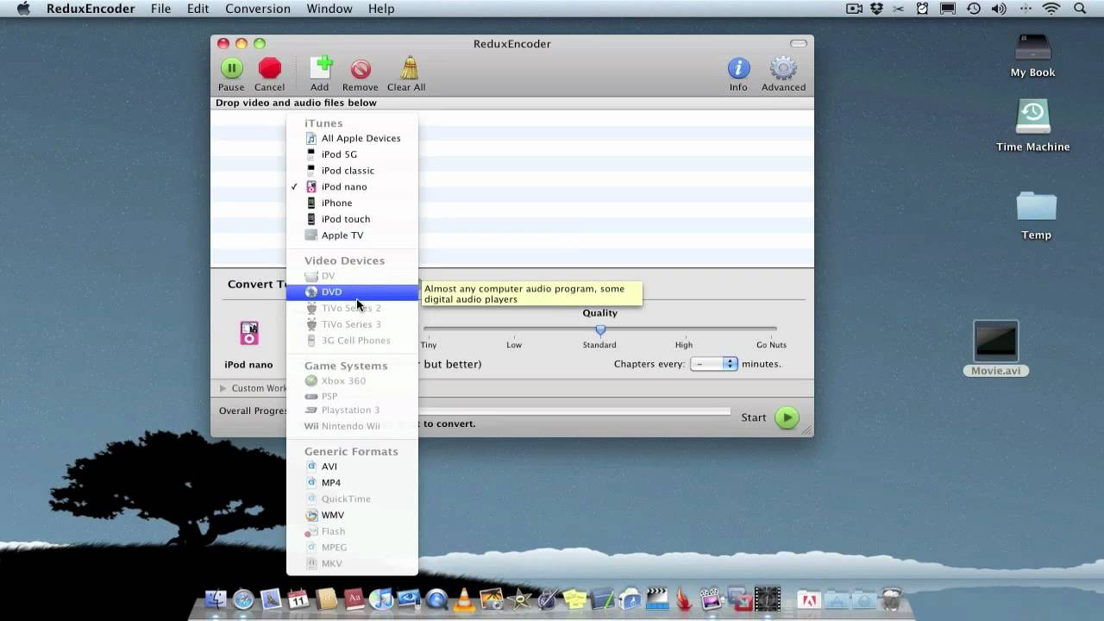Click the toolbar hide pill button
The width and height of the screenshot is (1104, 621).
point(799,43)
